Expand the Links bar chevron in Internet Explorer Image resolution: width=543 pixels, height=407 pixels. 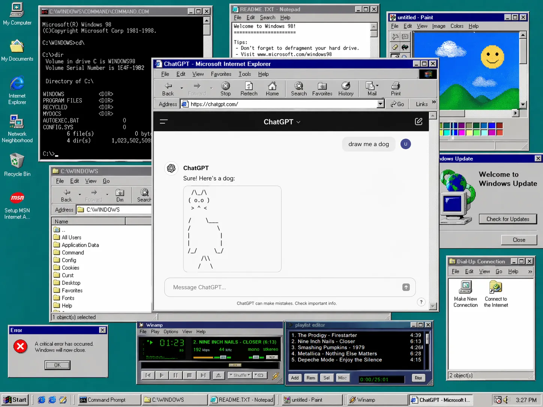coord(434,102)
